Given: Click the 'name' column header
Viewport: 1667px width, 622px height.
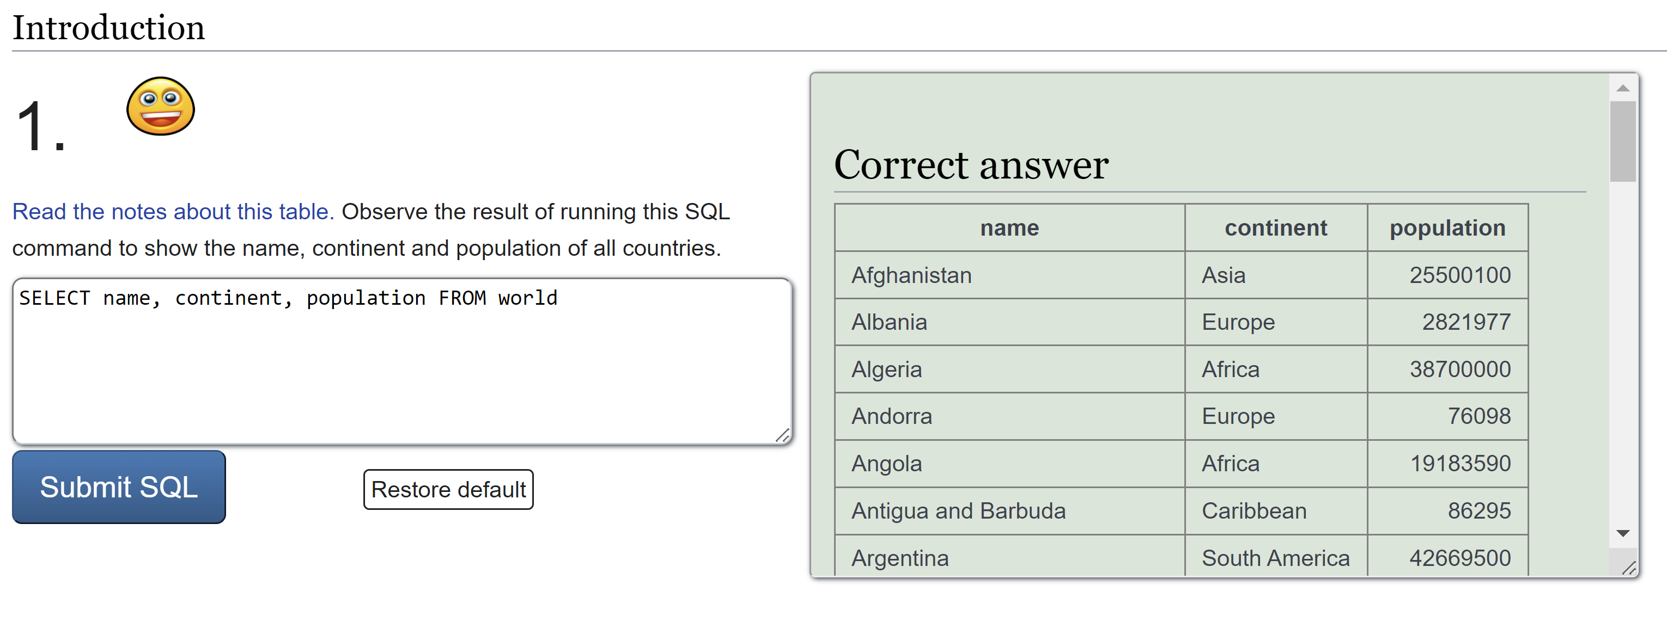Looking at the screenshot, I should coord(1009,227).
